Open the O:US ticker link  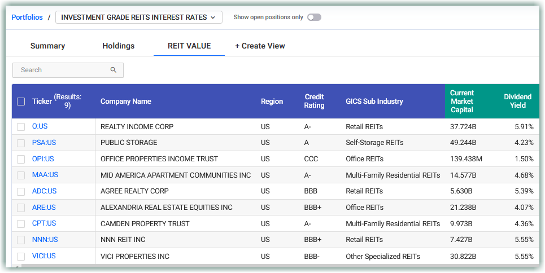pos(40,126)
